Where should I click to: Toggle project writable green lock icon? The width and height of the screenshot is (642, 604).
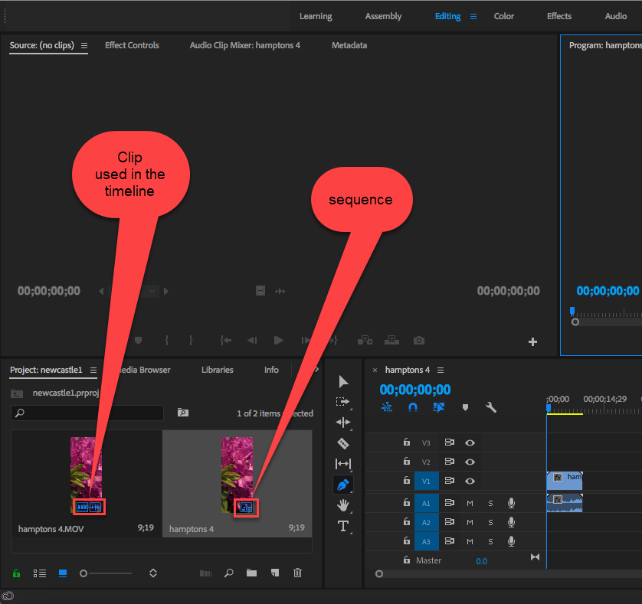(16, 573)
